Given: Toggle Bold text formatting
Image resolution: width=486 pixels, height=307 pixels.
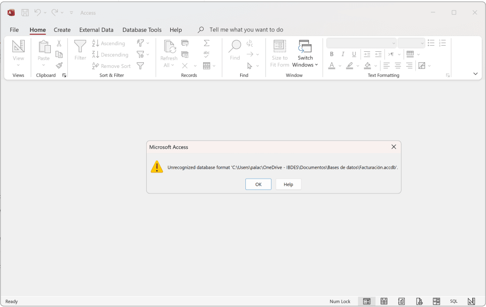Looking at the screenshot, I should 332,54.
